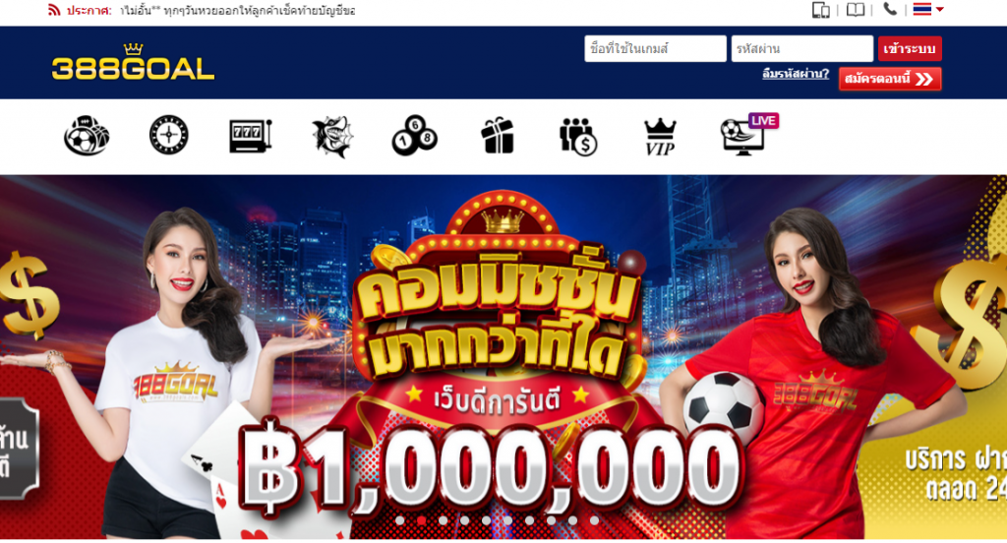1007x543 pixels.
Task: Open the lottery balls icon
Action: pyautogui.click(x=414, y=136)
